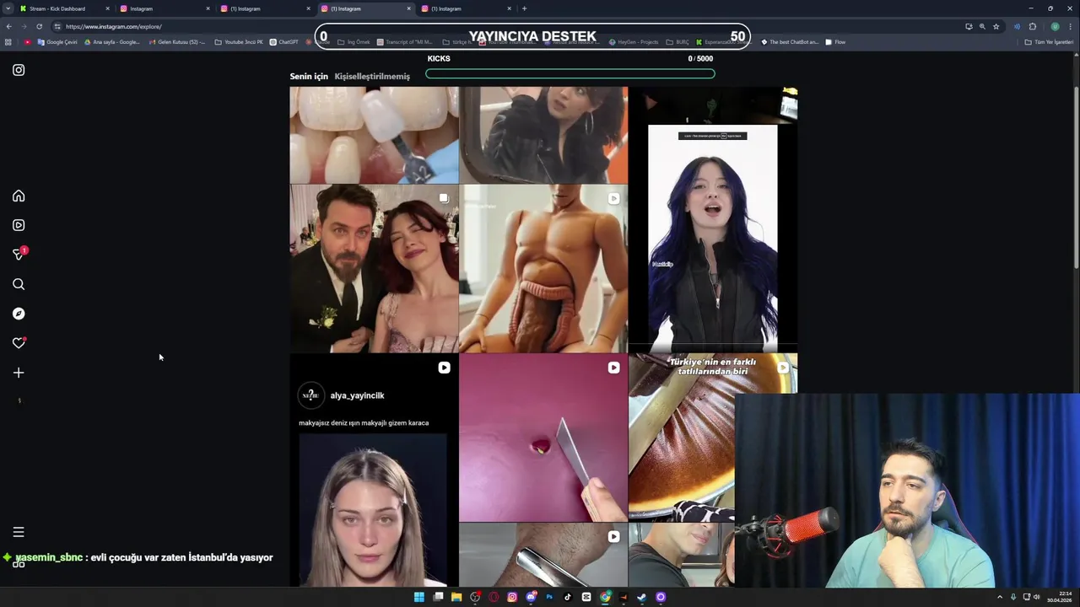This screenshot has width=1080, height=607.
Task: Focus the address bar showing instagram.com/explore
Action: (506, 26)
